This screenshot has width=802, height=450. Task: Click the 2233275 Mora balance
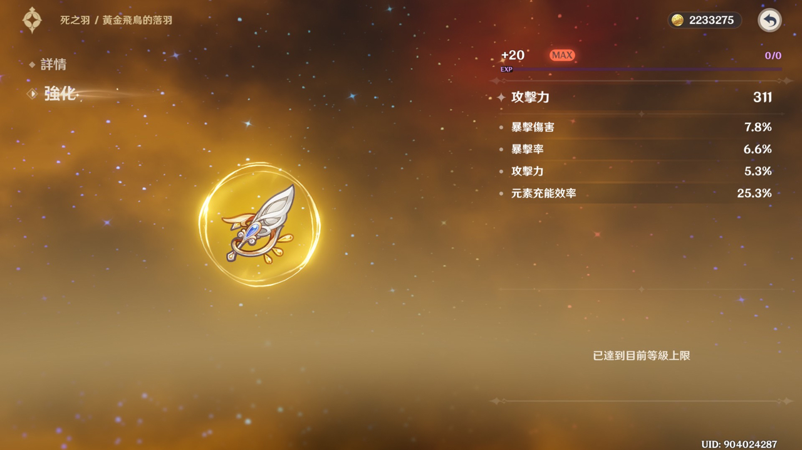711,20
